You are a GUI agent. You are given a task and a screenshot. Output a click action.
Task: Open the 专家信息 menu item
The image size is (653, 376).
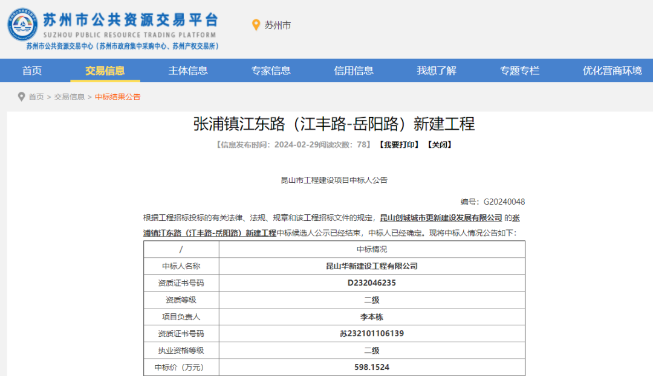271,71
